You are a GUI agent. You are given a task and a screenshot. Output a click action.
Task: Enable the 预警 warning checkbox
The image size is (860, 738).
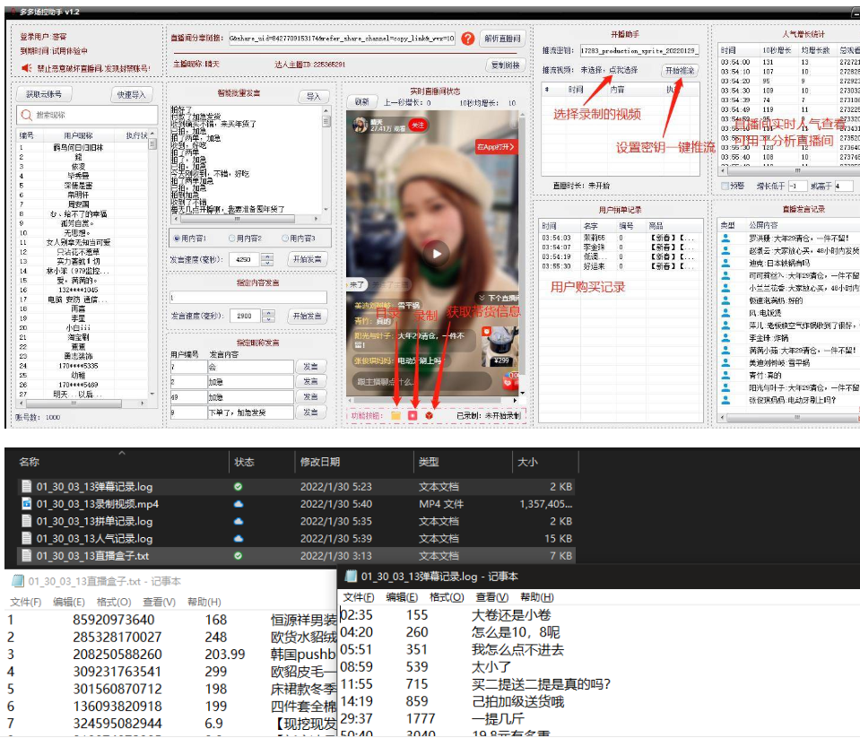tap(725, 185)
